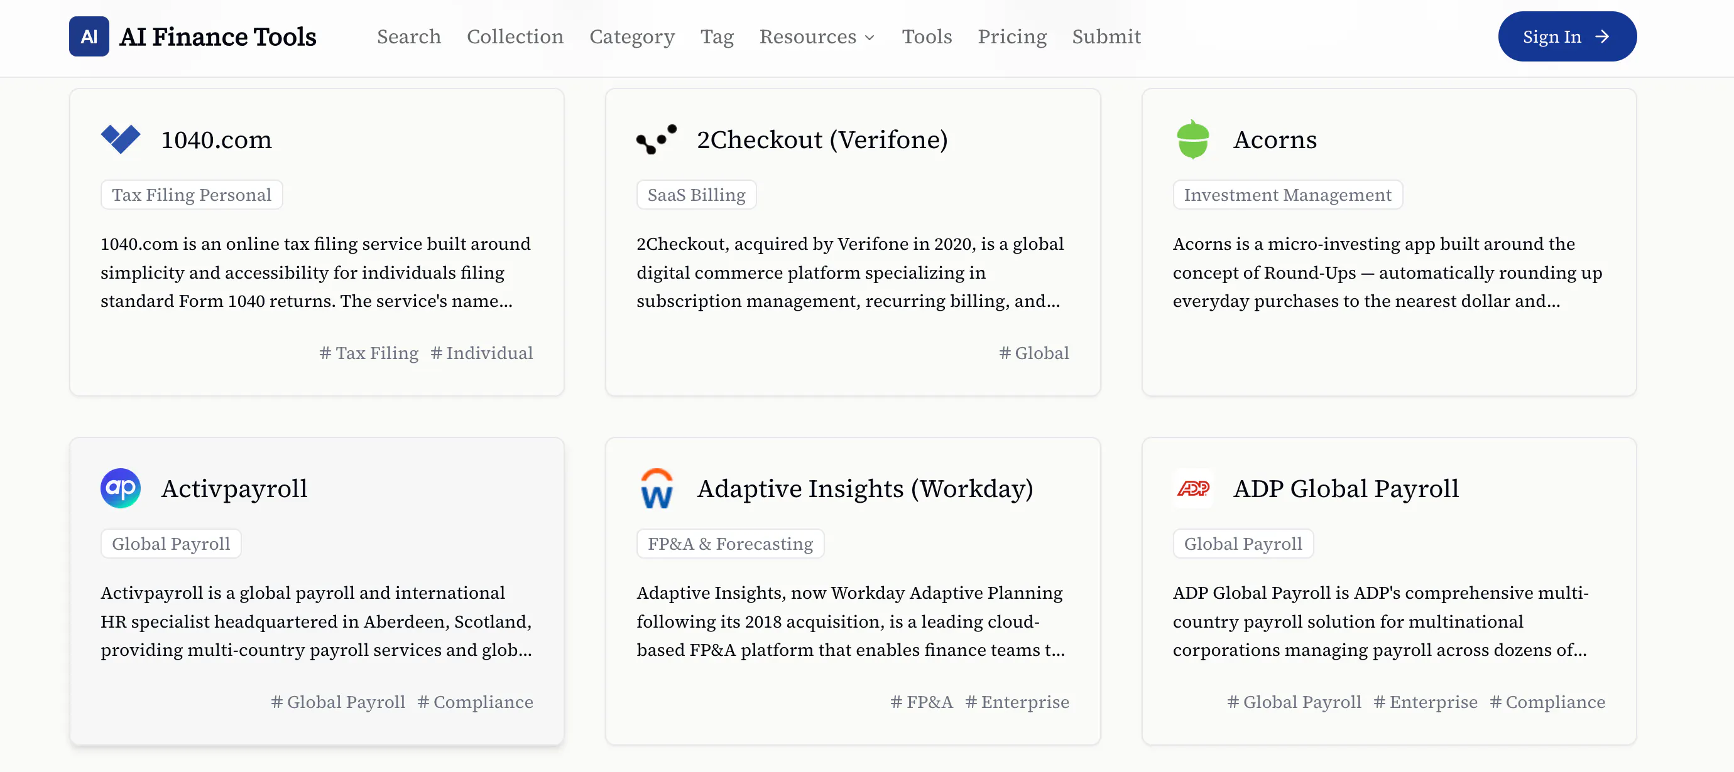1734x772 pixels.
Task: Click the AI Finance Tools site title
Action: (217, 36)
